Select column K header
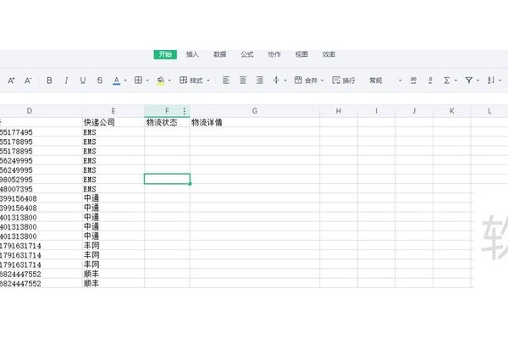508x339 pixels. [452, 111]
